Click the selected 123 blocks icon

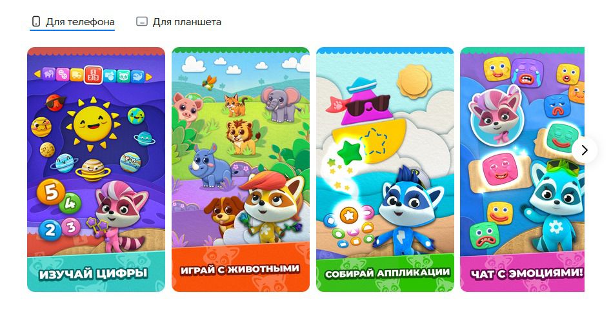coord(94,75)
